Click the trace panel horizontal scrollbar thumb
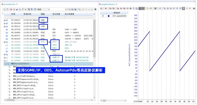The width and height of the screenshot is (197, 105). 11,100
